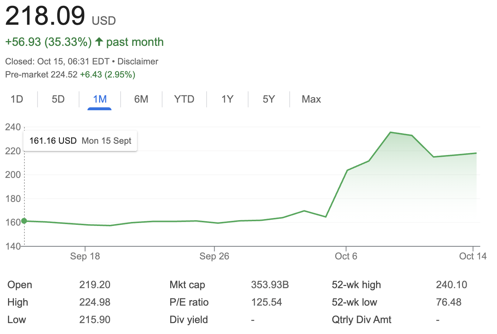Viewport: 497px width, 334px height.
Task: Show the Max history range
Action: click(x=311, y=99)
